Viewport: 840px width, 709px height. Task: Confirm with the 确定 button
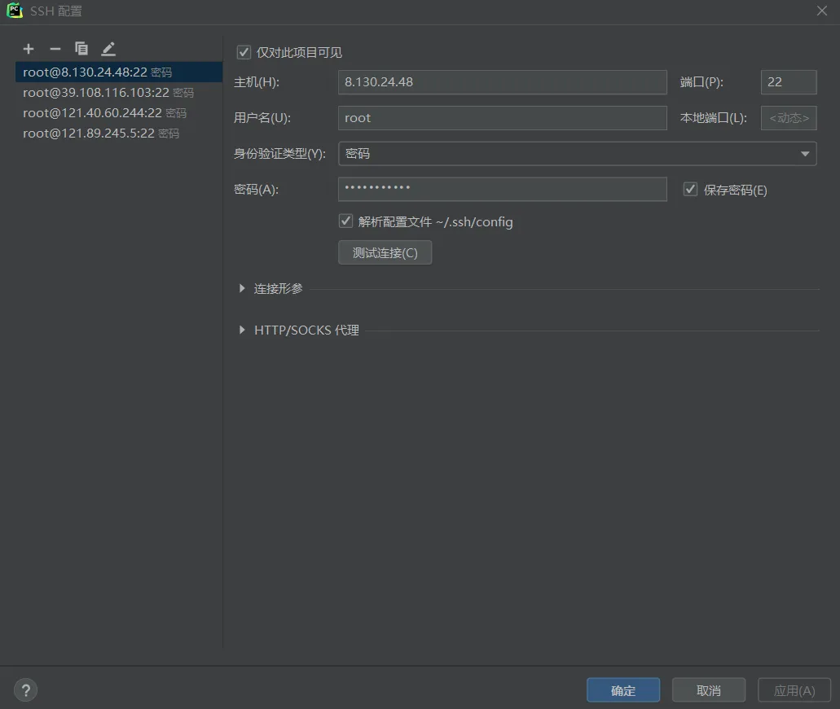point(623,690)
